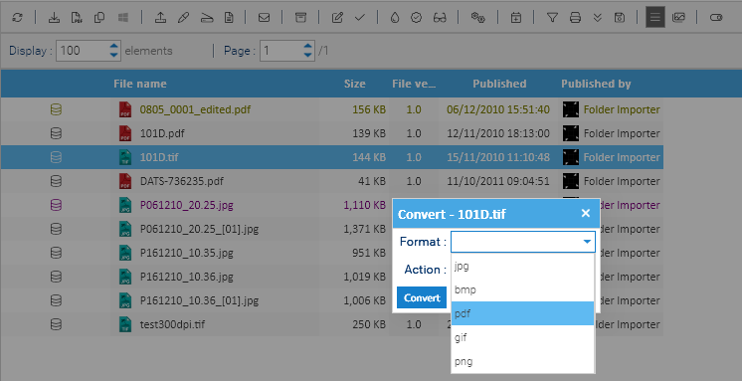742x381 pixels.
Task: Click the download icon in the toolbar
Action: pyautogui.click(x=55, y=18)
